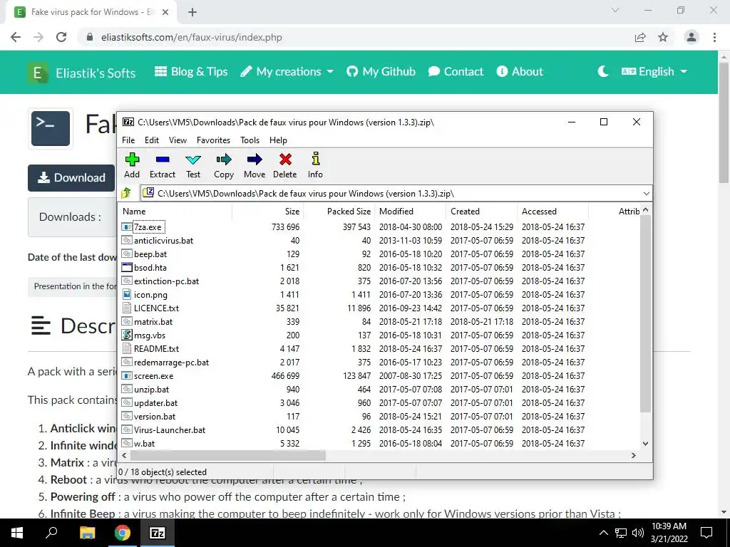Screen dimensions: 730x547
Task: Open the Windows Start menu
Action: [x=16, y=533]
